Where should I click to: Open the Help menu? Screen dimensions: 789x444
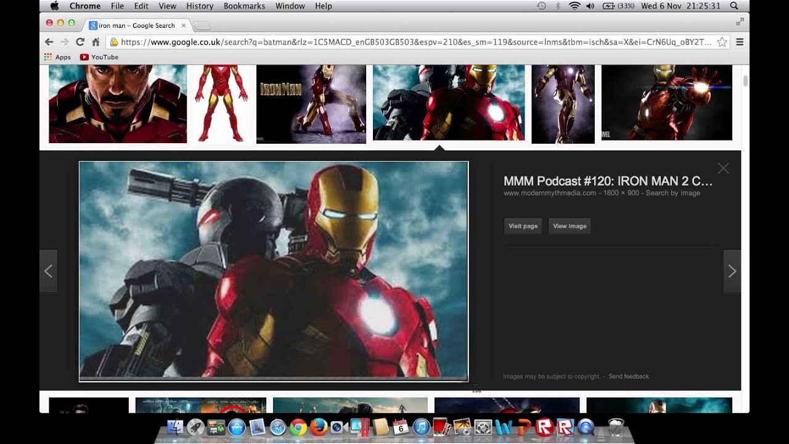pos(324,6)
